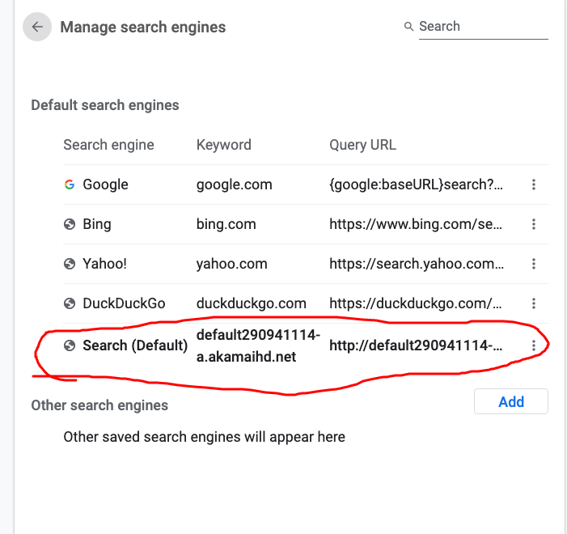
Task: Click the Query URL column header
Action: pos(362,145)
